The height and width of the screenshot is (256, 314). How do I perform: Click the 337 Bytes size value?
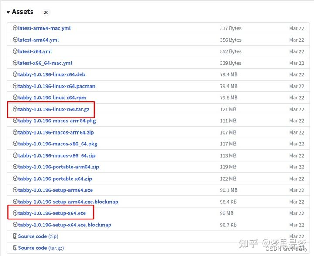pos(231,28)
